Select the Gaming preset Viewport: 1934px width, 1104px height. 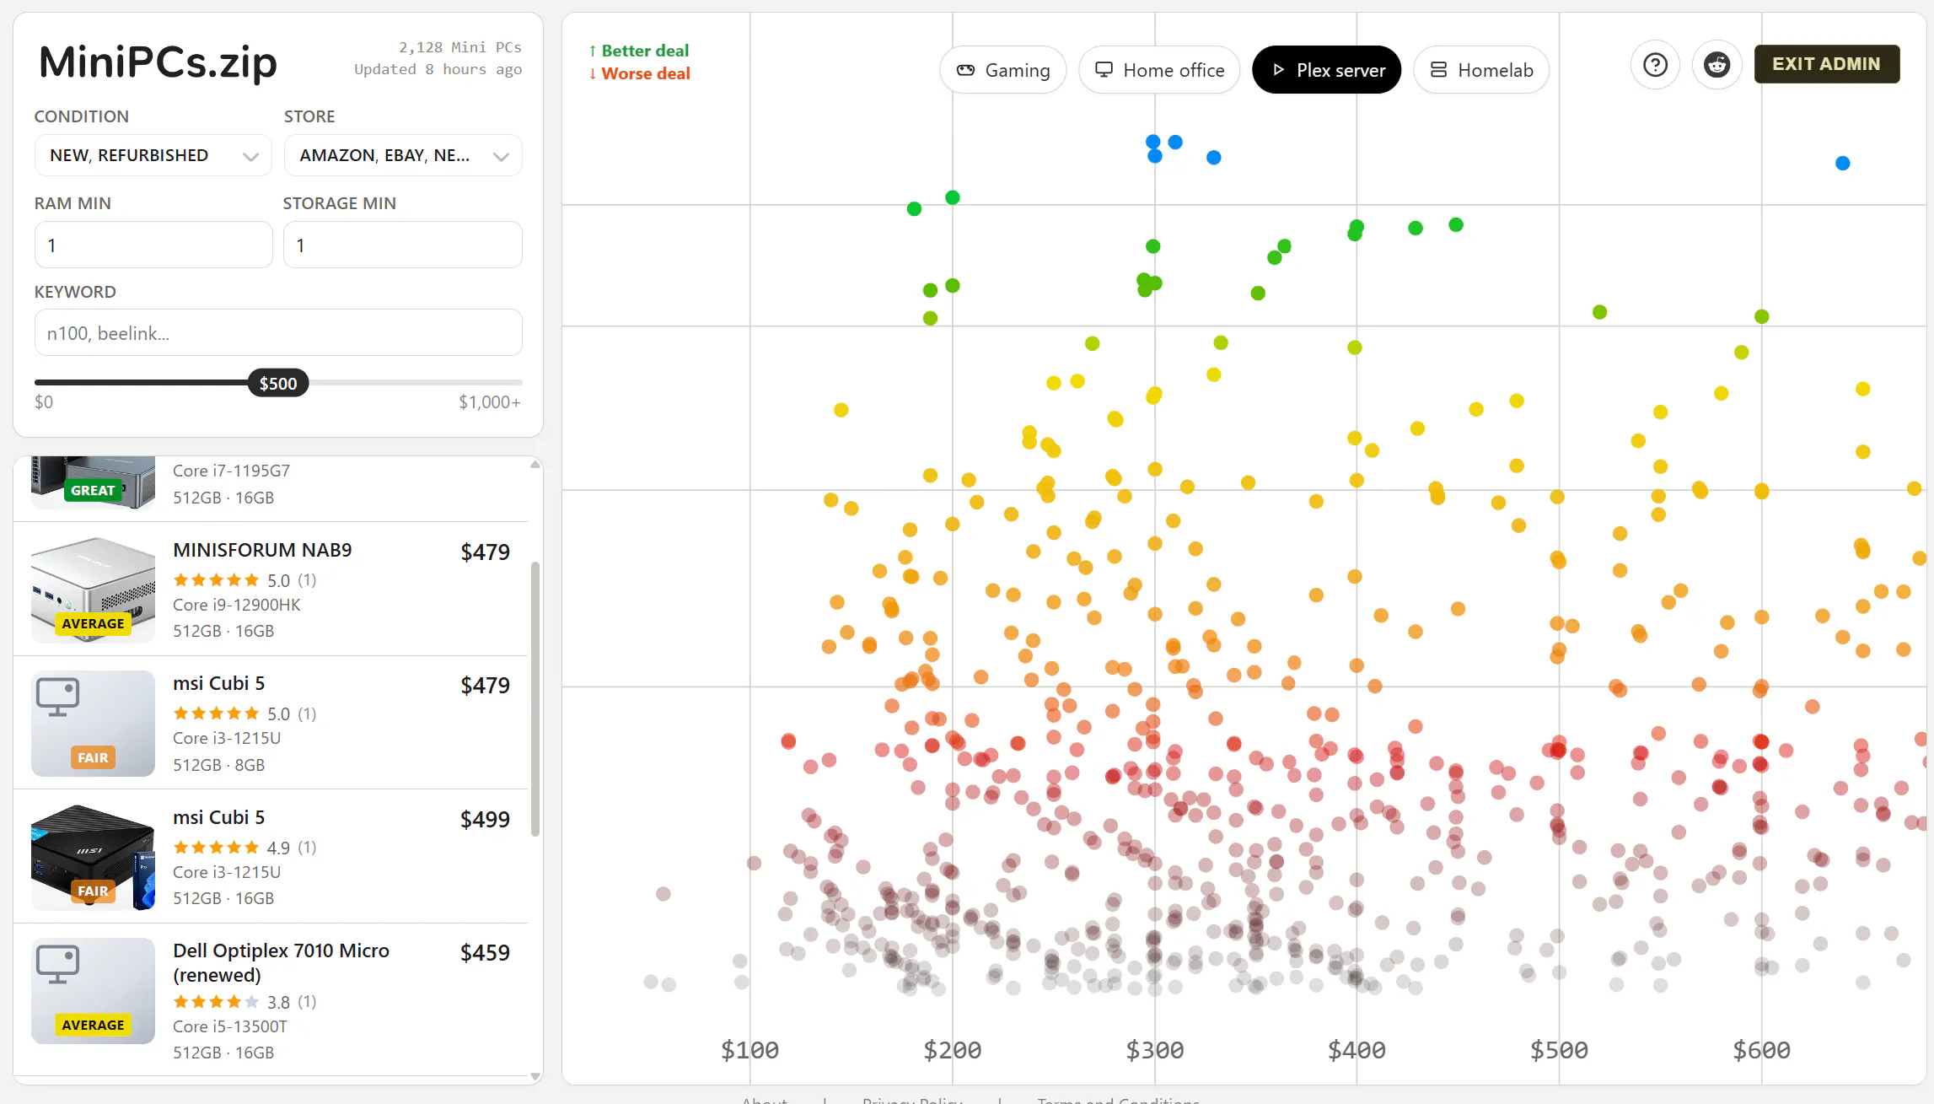(1002, 70)
